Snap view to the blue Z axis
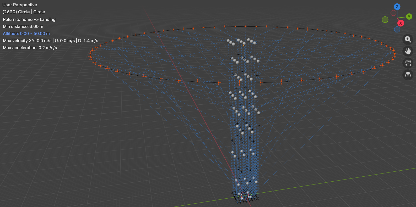The width and height of the screenshot is (416, 207). click(397, 7)
